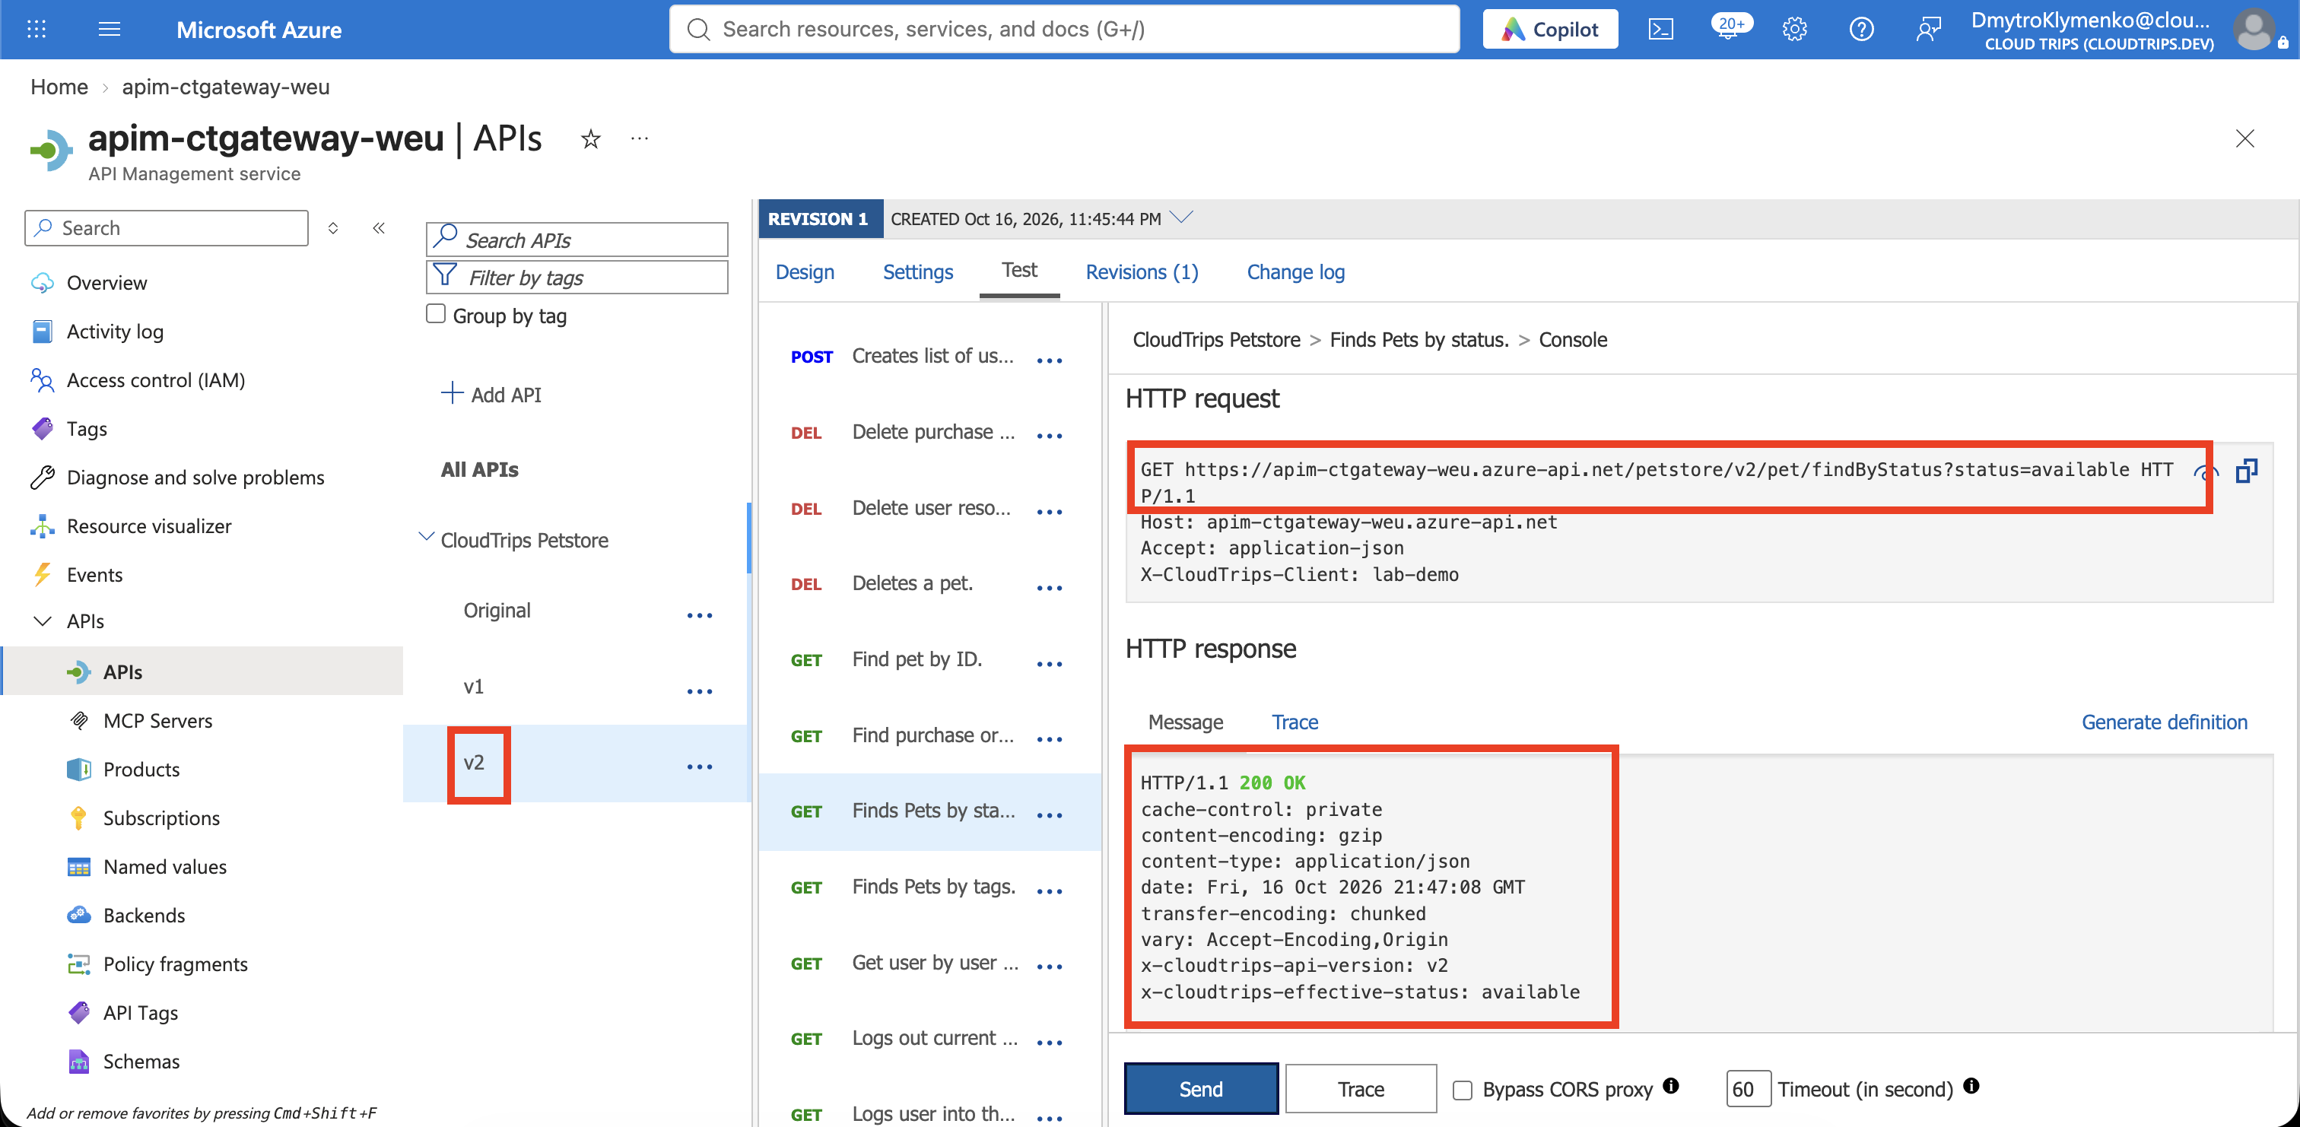Viewport: 2300px width, 1127px height.
Task: Open options for Deletes a pet operation
Action: click(x=1050, y=588)
